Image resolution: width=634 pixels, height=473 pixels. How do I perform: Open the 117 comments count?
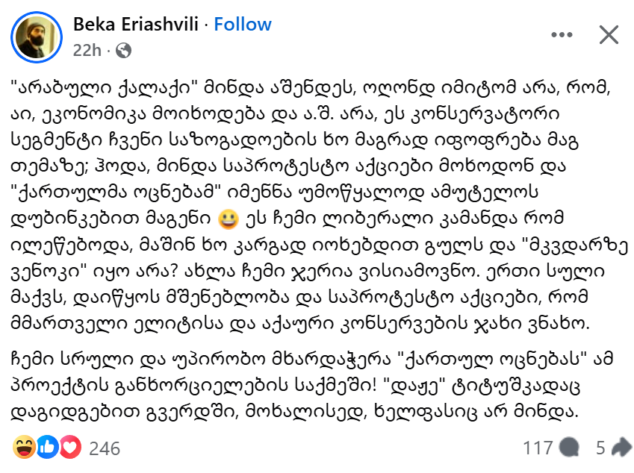(x=538, y=448)
